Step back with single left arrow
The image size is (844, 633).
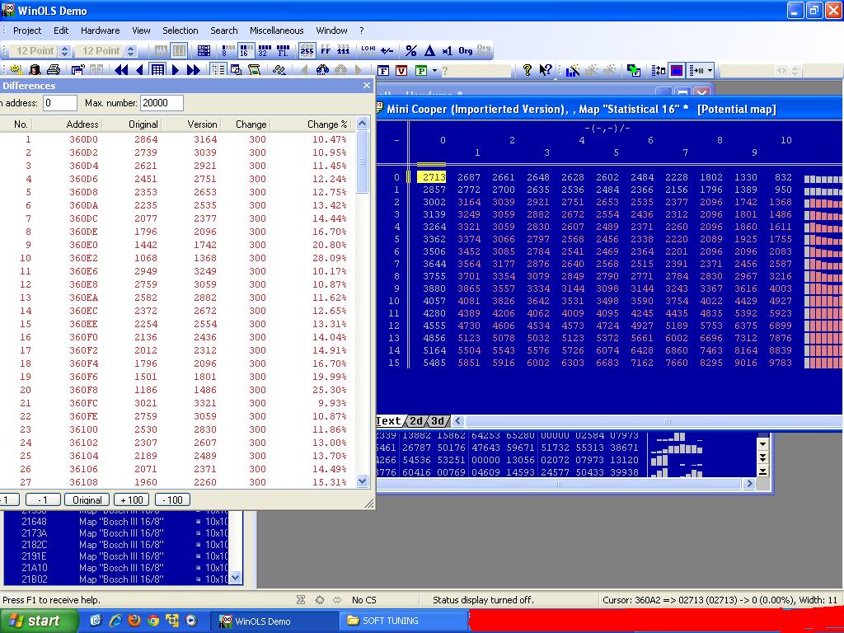(x=139, y=70)
